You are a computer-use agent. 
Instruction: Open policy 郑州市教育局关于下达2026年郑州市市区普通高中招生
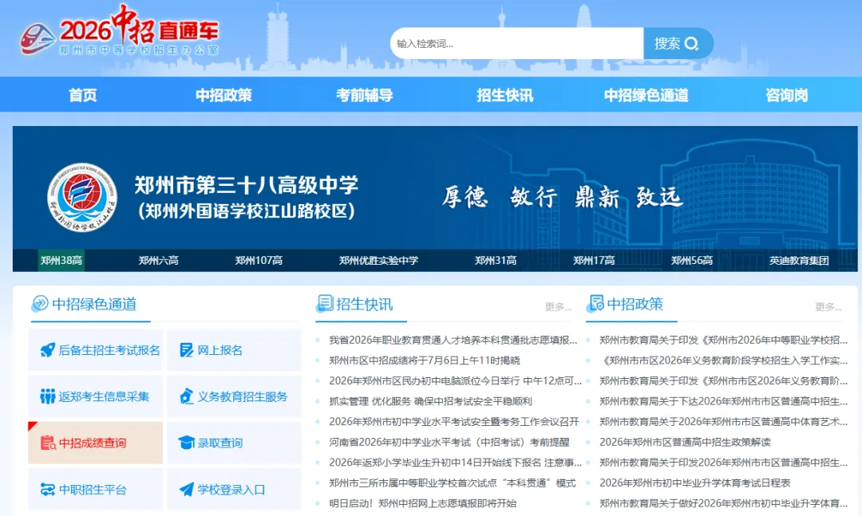(723, 401)
